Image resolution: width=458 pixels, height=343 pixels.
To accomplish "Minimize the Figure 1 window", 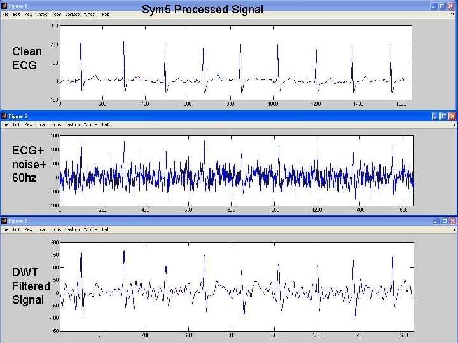I will [x=434, y=6].
